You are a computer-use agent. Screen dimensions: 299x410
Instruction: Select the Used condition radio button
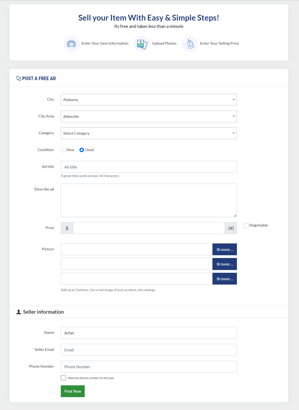(x=82, y=150)
